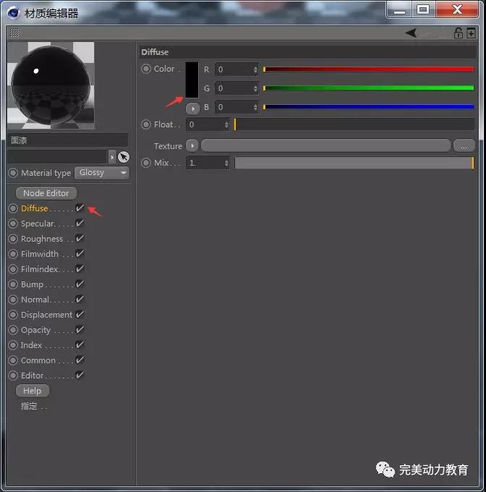The height and width of the screenshot is (492, 486).
Task: Disable the Specular channel checkbox
Action: (80, 224)
